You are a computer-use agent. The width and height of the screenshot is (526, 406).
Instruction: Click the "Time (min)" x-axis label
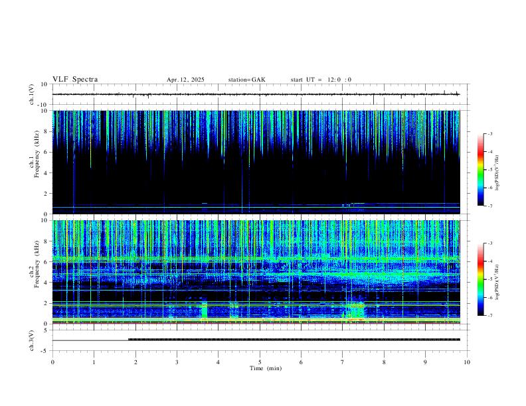pyautogui.click(x=266, y=368)
